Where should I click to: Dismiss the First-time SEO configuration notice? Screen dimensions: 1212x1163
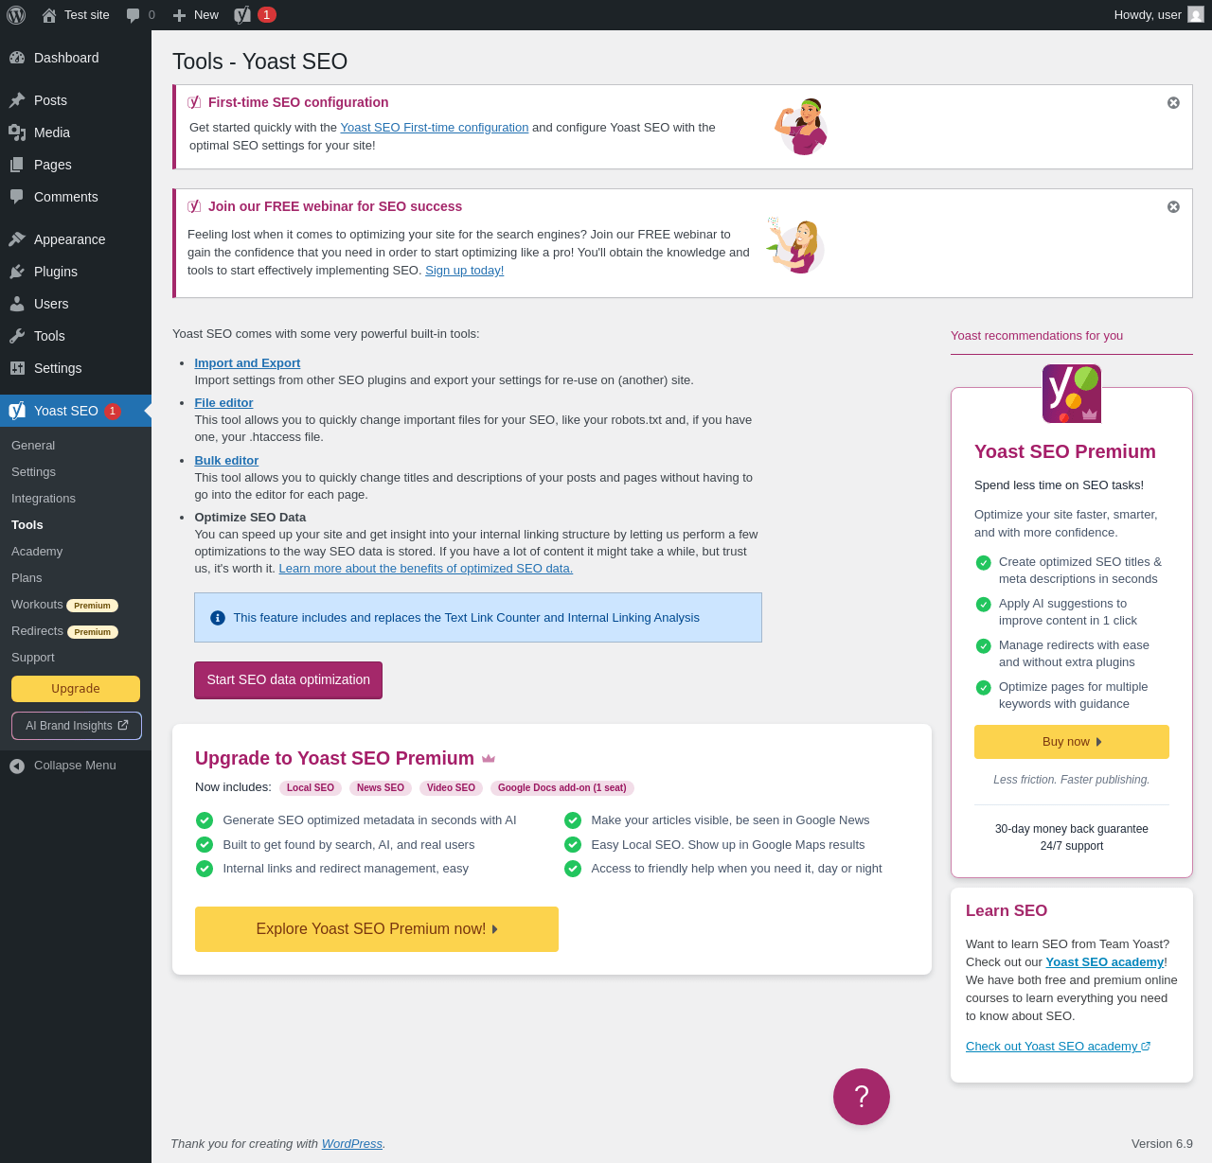(1173, 102)
